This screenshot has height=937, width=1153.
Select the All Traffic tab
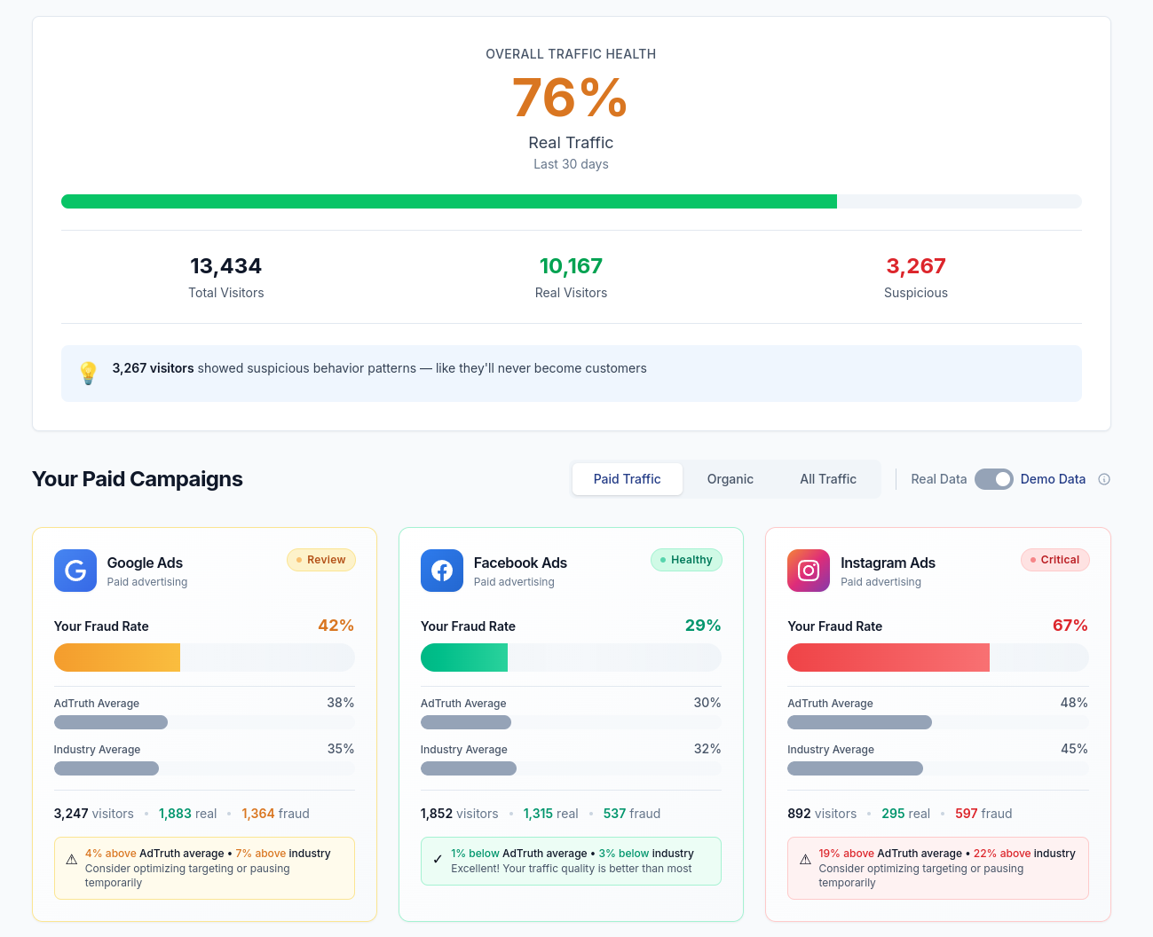[827, 478]
